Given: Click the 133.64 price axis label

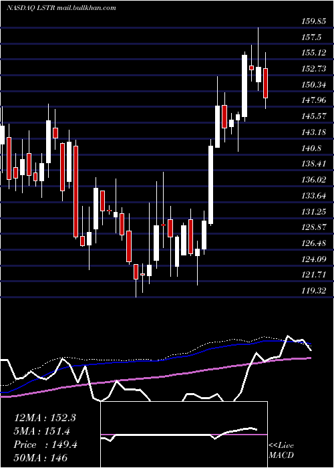Looking at the screenshot, I should (314, 196).
